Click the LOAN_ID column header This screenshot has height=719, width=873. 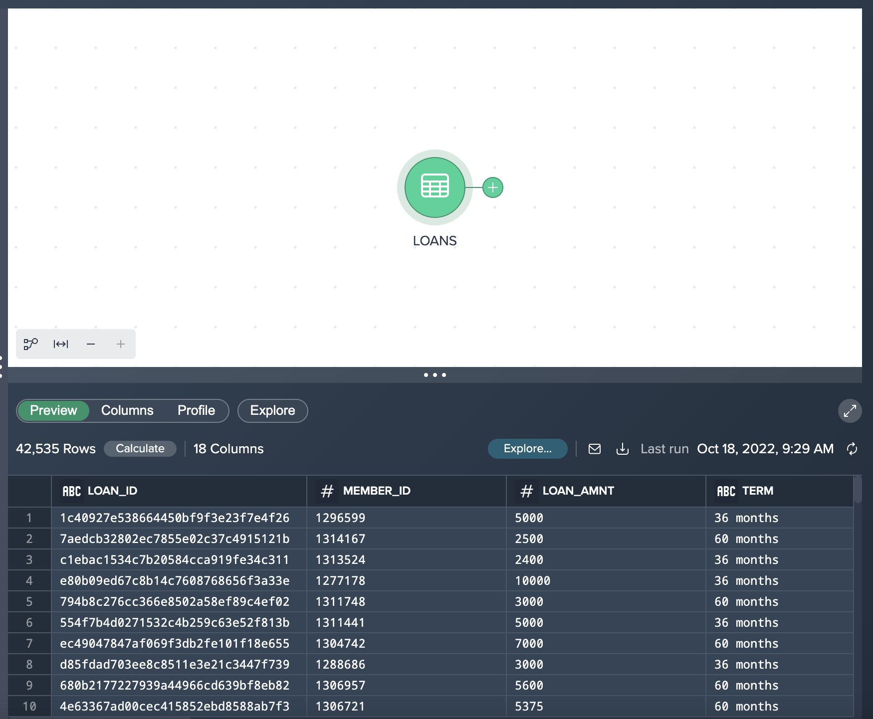(112, 491)
